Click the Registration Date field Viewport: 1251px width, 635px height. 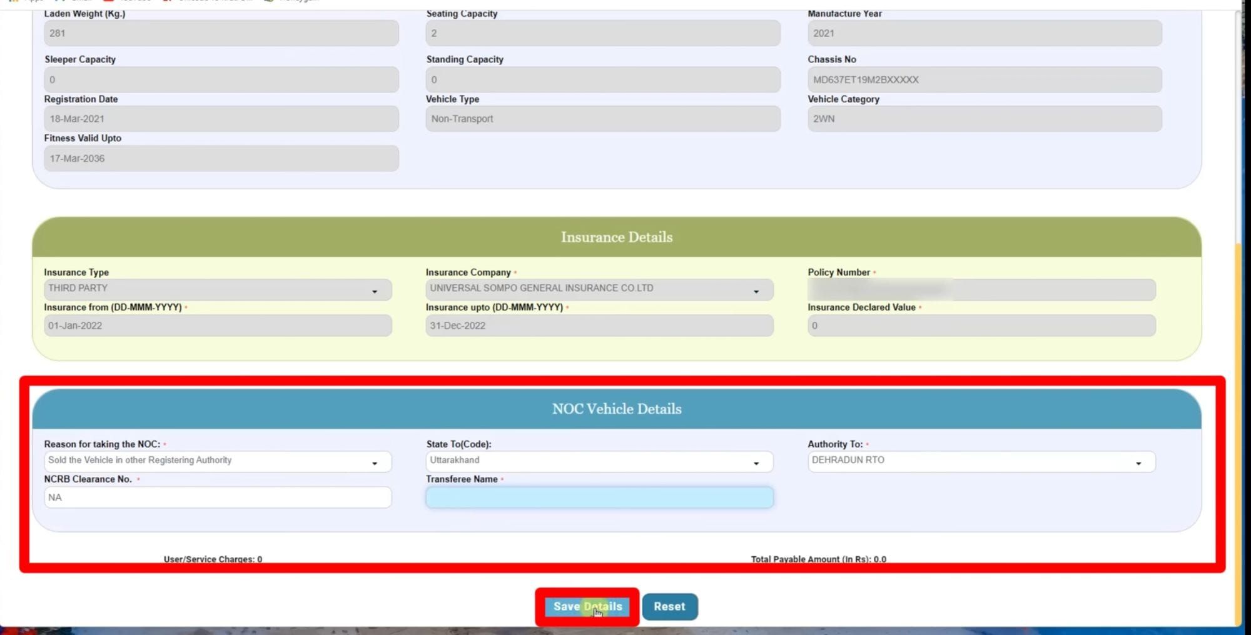click(221, 119)
